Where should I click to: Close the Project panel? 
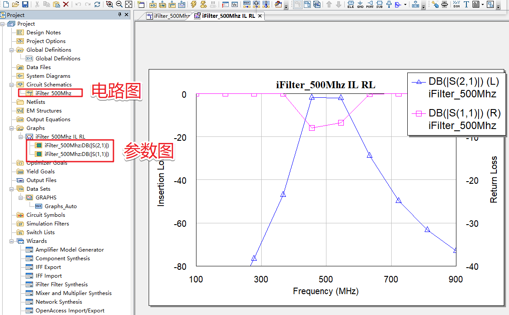pos(126,15)
